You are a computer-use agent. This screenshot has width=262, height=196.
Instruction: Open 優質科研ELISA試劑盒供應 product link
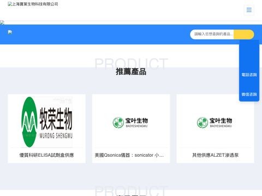[46, 155]
